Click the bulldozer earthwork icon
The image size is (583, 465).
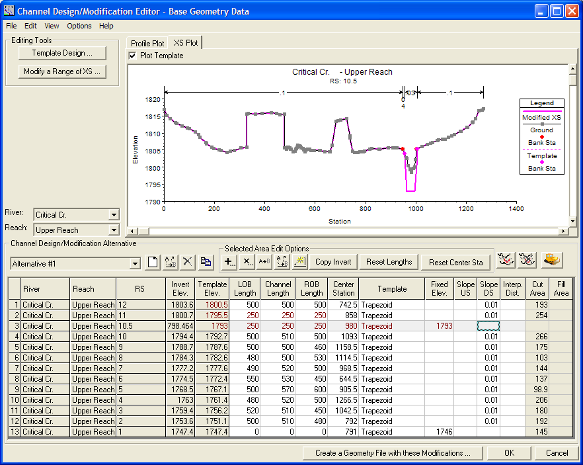coord(553,260)
